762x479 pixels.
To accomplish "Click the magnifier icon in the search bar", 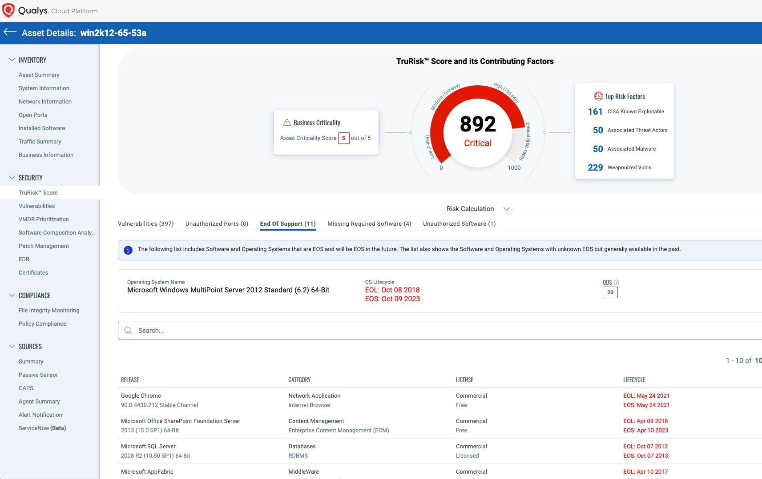I will (x=128, y=331).
